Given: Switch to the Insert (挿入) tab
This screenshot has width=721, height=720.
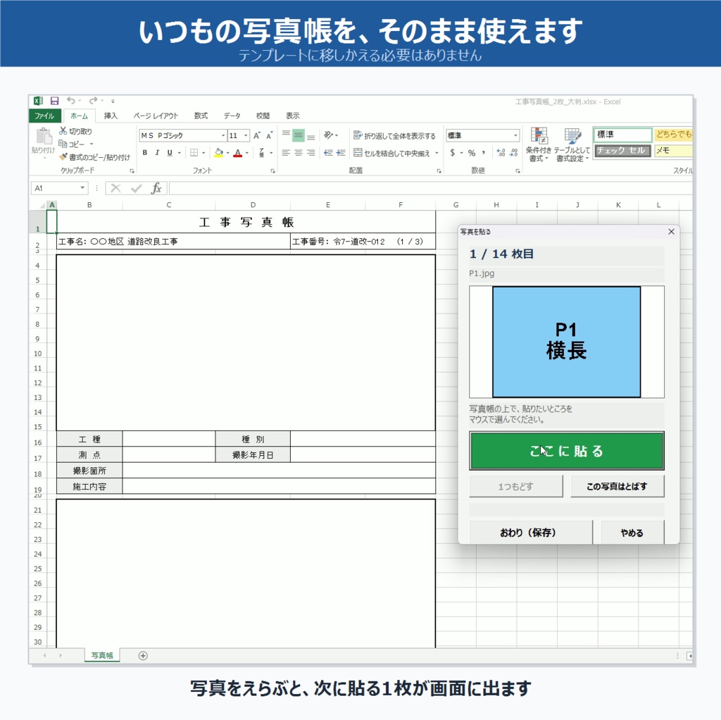Looking at the screenshot, I should pyautogui.click(x=111, y=116).
